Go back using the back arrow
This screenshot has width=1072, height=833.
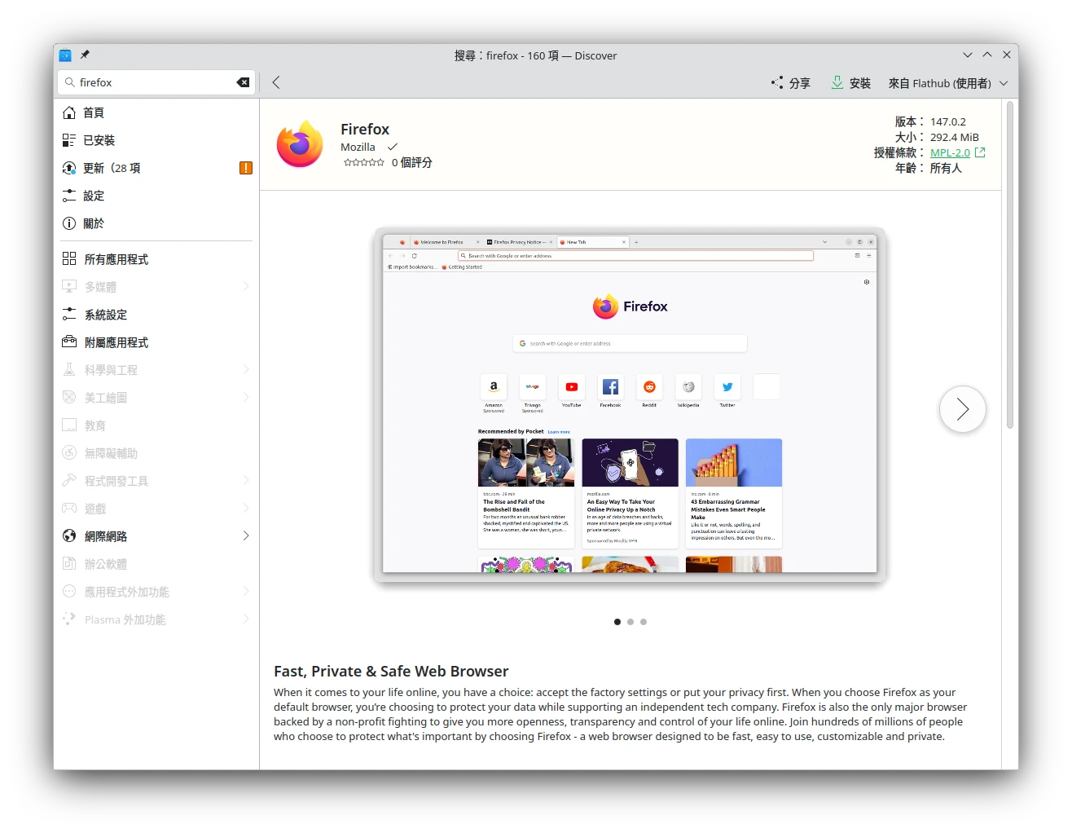tap(276, 82)
